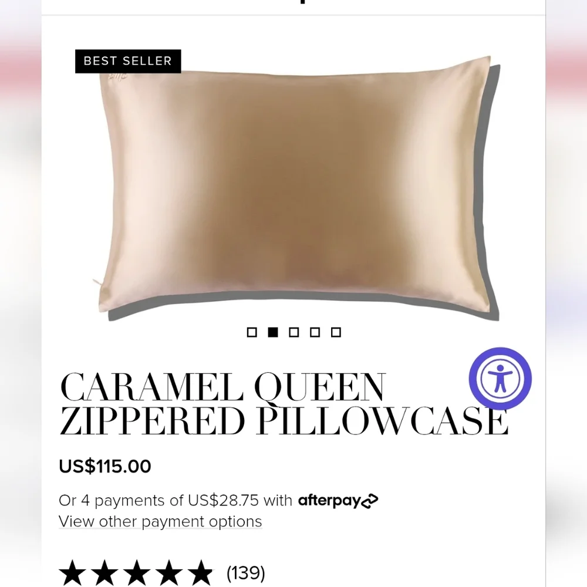The width and height of the screenshot is (587, 587).
Task: Open the accessibility widget icon
Action: 500,379
